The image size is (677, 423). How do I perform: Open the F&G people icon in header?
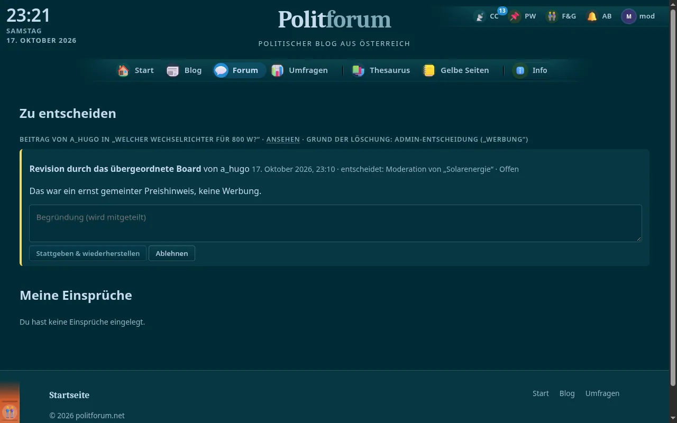[552, 16]
